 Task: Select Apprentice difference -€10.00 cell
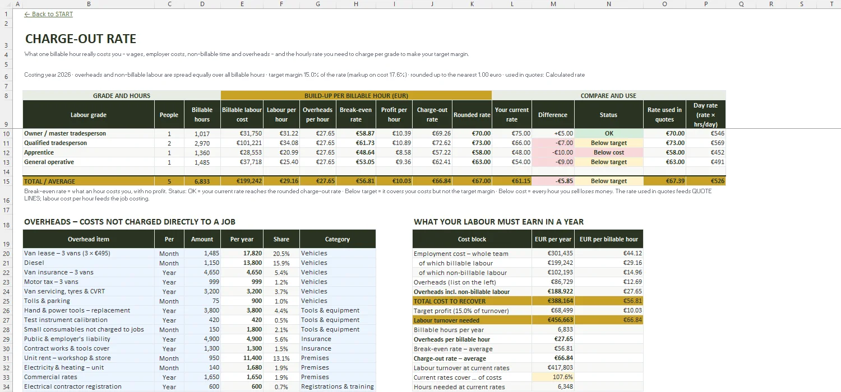pos(553,152)
